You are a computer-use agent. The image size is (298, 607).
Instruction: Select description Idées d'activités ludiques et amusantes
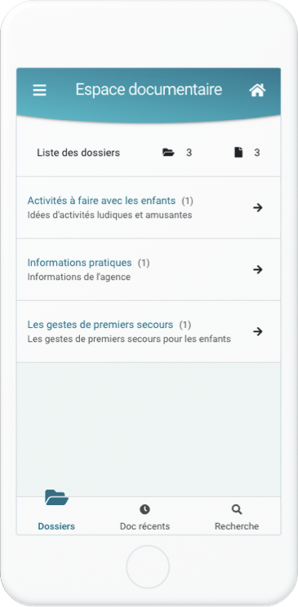[109, 215]
